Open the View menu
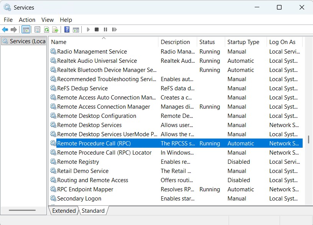The width and height of the screenshot is (313, 225). pos(48,20)
